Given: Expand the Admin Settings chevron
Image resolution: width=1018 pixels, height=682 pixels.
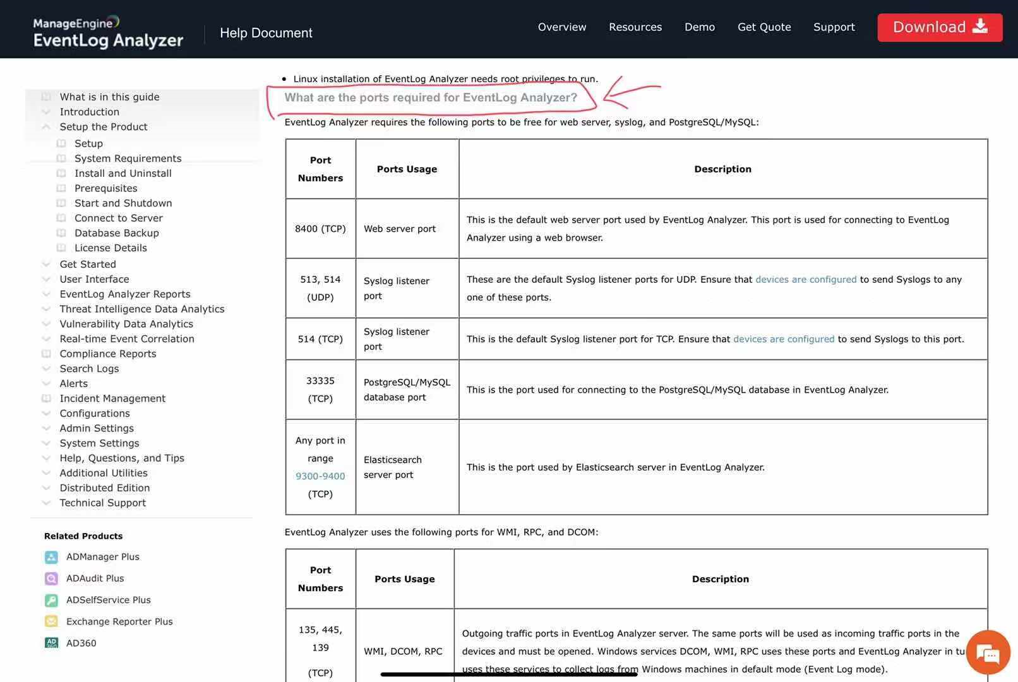Looking at the screenshot, I should coord(46,428).
